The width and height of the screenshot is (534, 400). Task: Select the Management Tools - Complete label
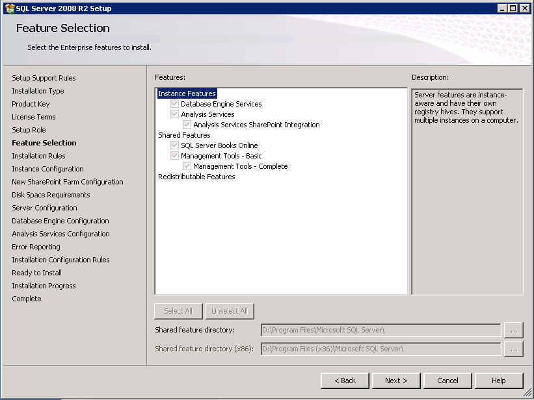(x=241, y=166)
